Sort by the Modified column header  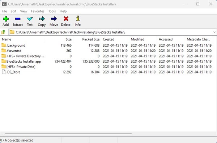143,39
